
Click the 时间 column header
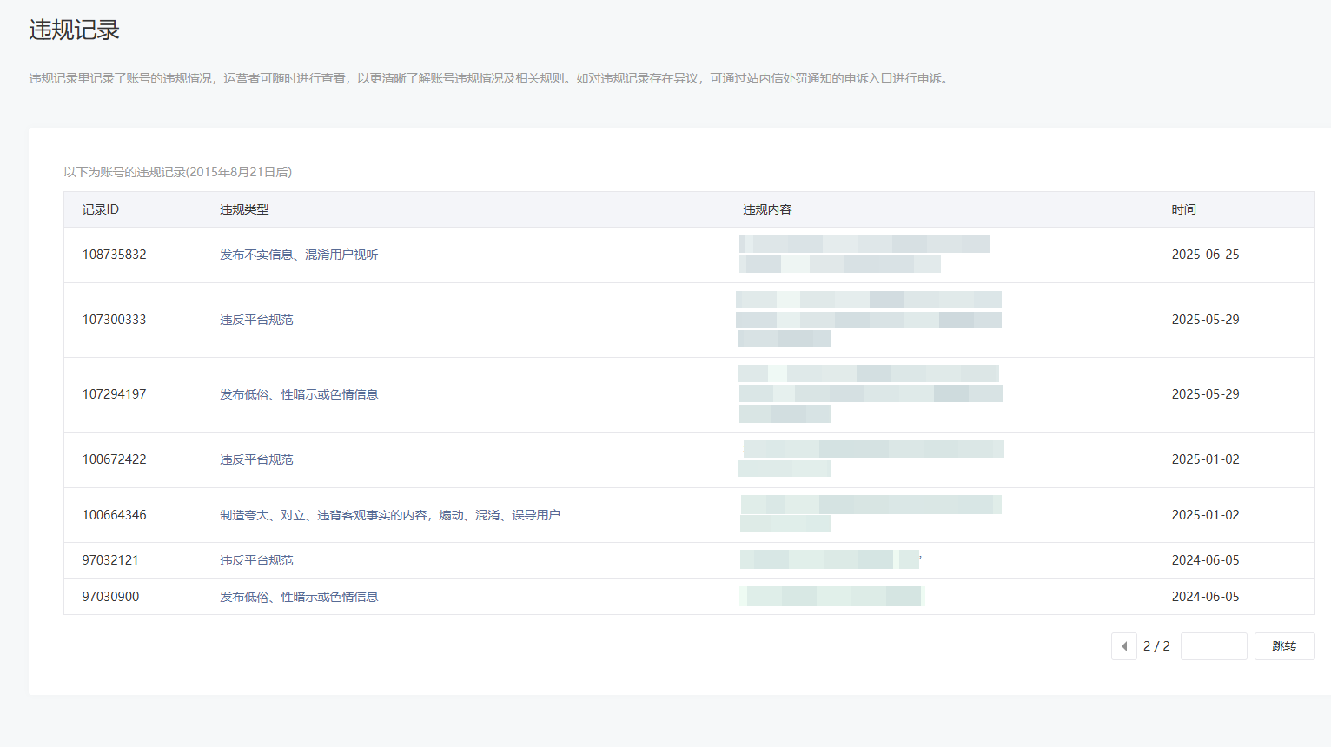click(x=1183, y=209)
